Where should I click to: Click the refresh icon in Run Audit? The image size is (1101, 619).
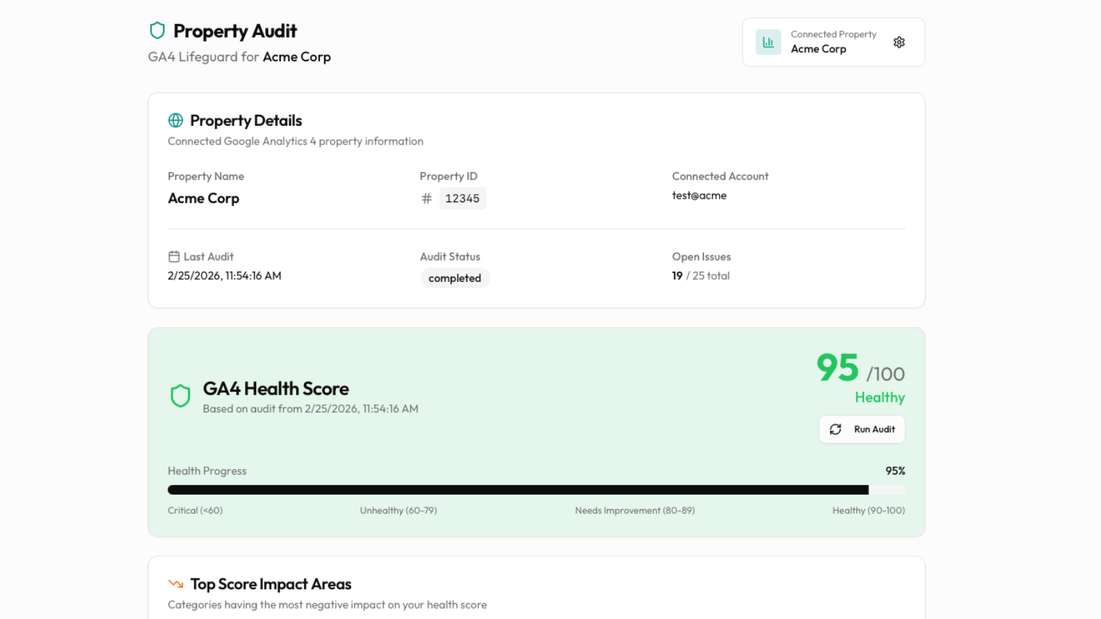tap(835, 429)
